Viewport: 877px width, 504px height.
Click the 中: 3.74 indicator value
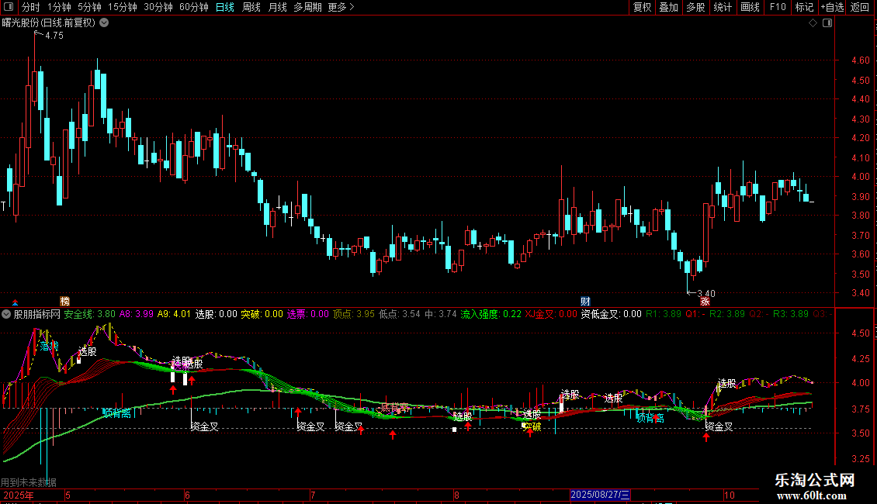click(441, 314)
